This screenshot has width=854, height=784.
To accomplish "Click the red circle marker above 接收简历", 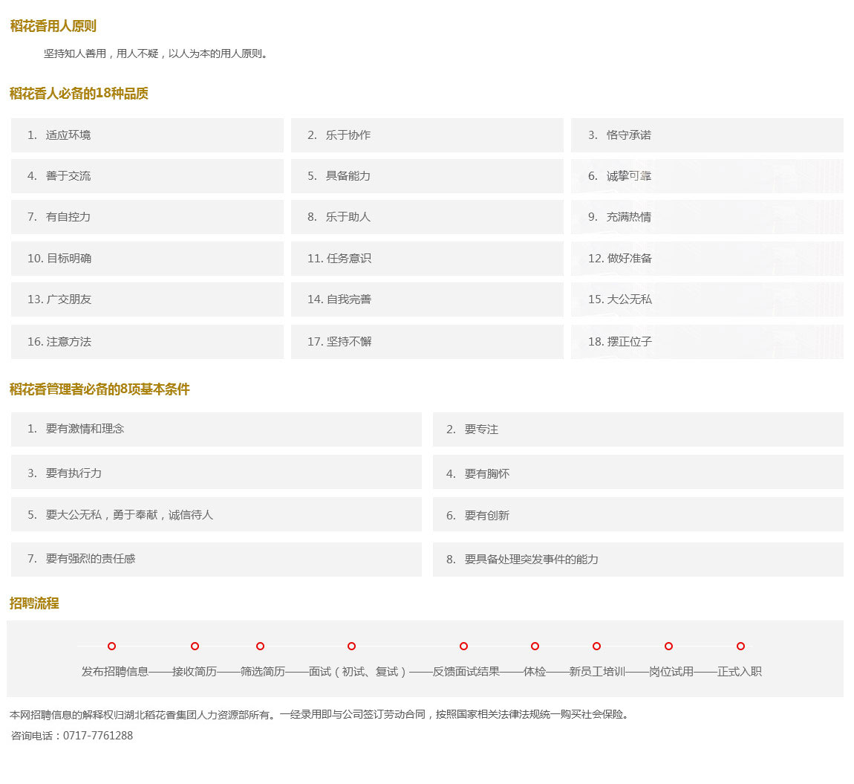I will pos(195,647).
